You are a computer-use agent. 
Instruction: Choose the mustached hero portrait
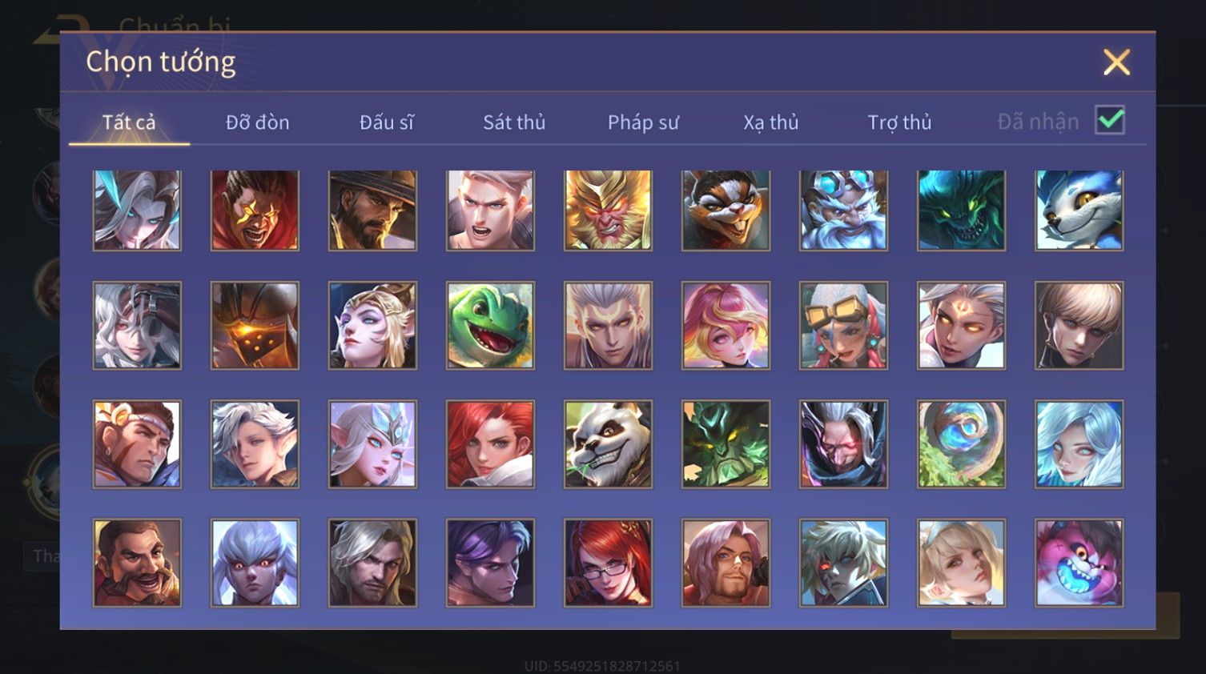pos(137,563)
